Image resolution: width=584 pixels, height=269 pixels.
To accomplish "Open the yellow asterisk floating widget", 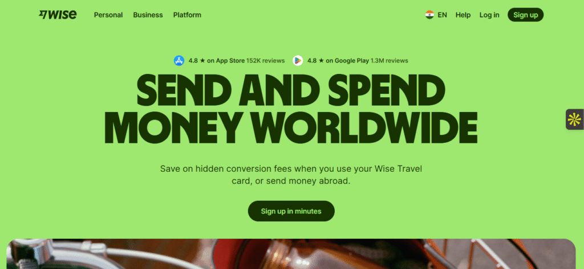I will (574, 119).
